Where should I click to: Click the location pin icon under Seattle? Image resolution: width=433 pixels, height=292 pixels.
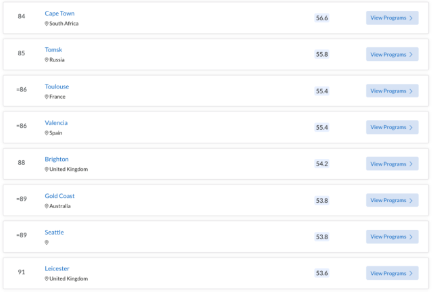(x=47, y=242)
